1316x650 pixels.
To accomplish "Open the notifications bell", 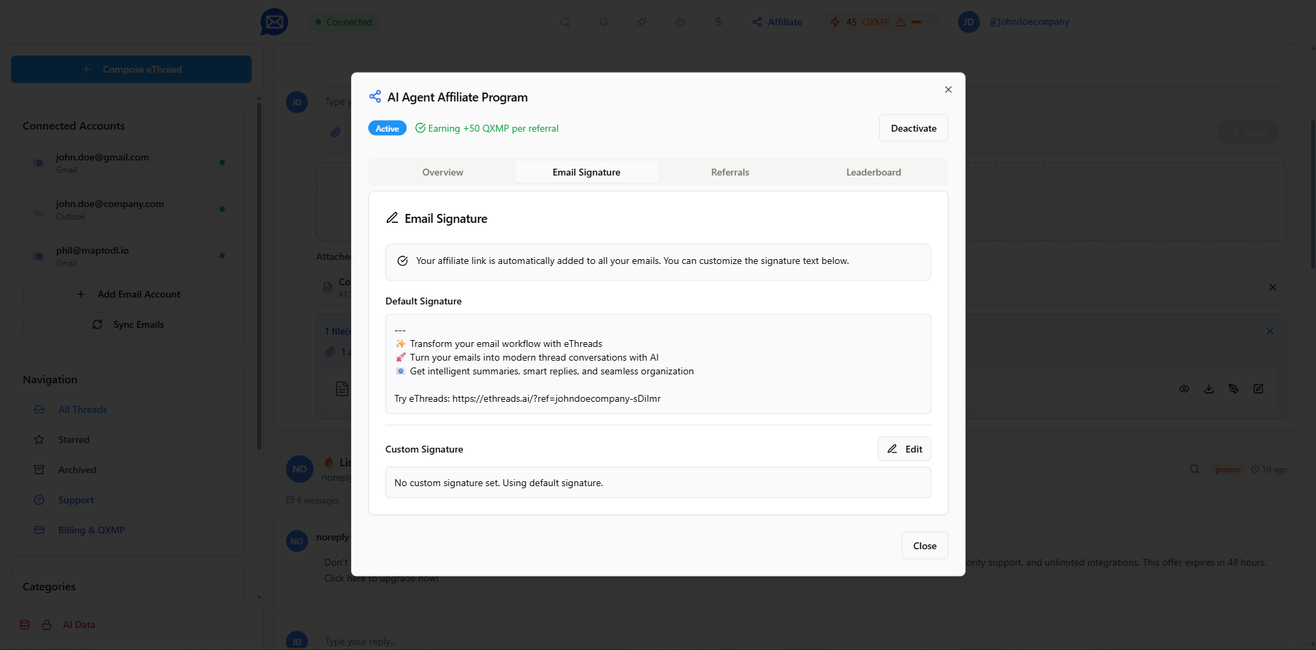I will tap(603, 22).
